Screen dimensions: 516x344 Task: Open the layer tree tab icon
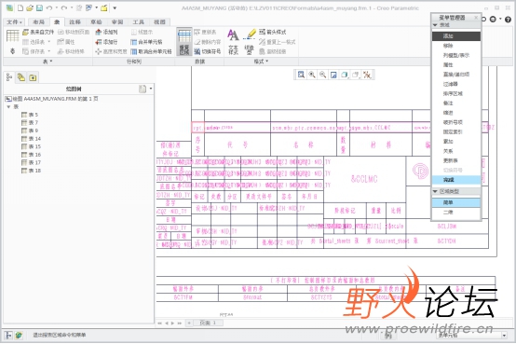[x=21, y=77]
